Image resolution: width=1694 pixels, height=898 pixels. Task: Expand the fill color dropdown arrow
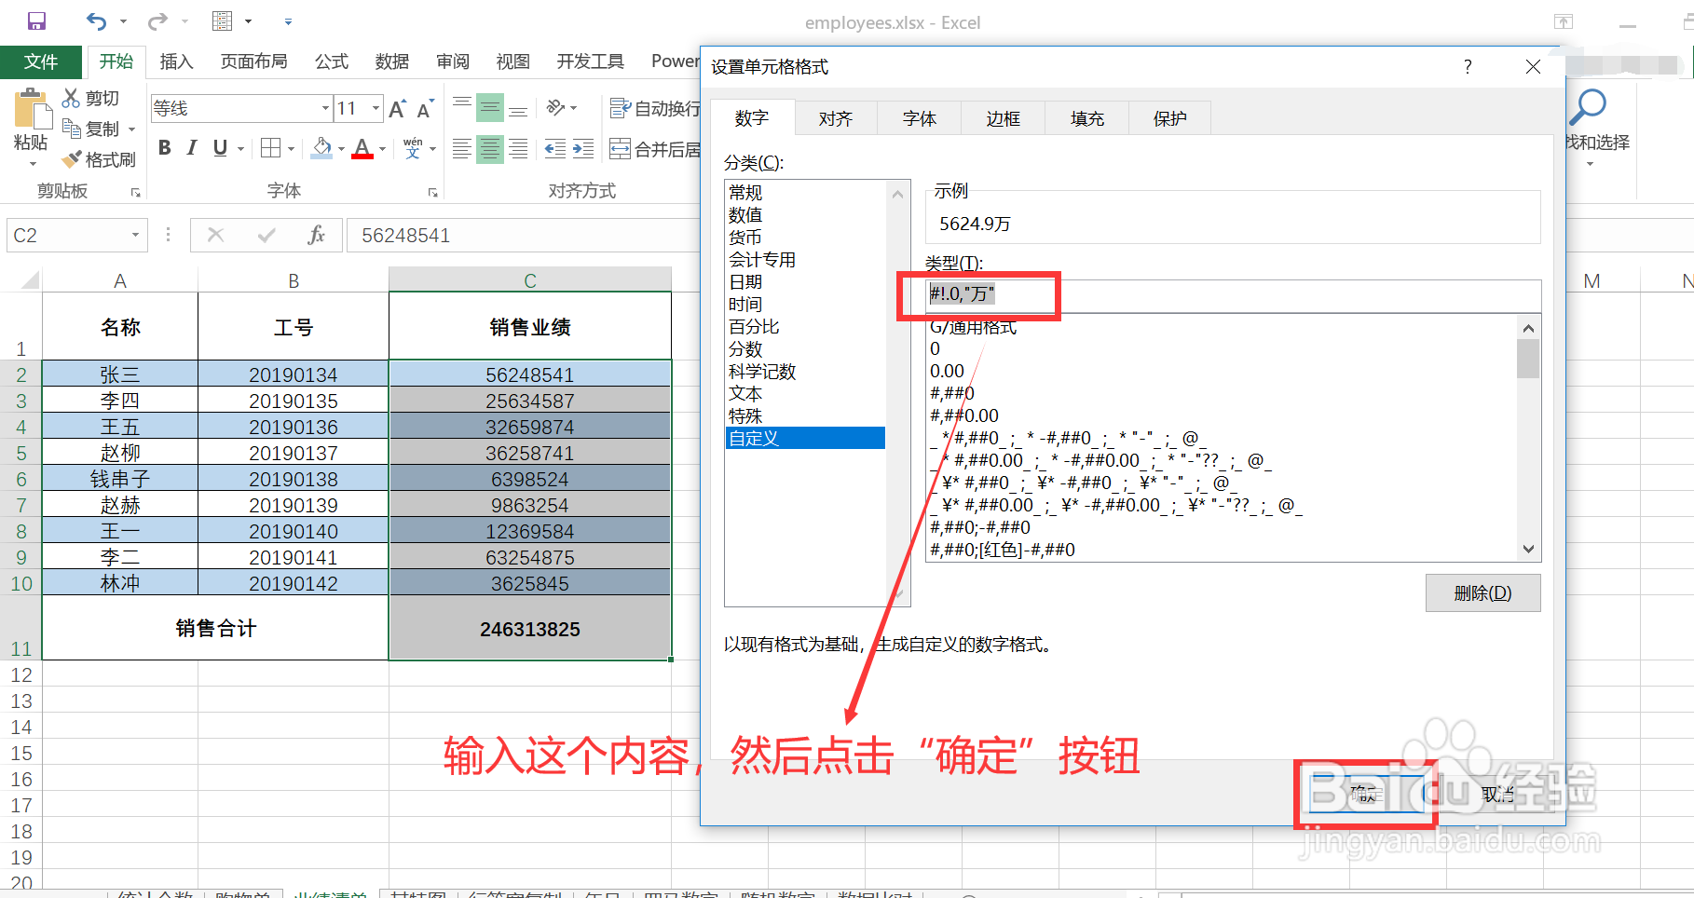point(341,149)
